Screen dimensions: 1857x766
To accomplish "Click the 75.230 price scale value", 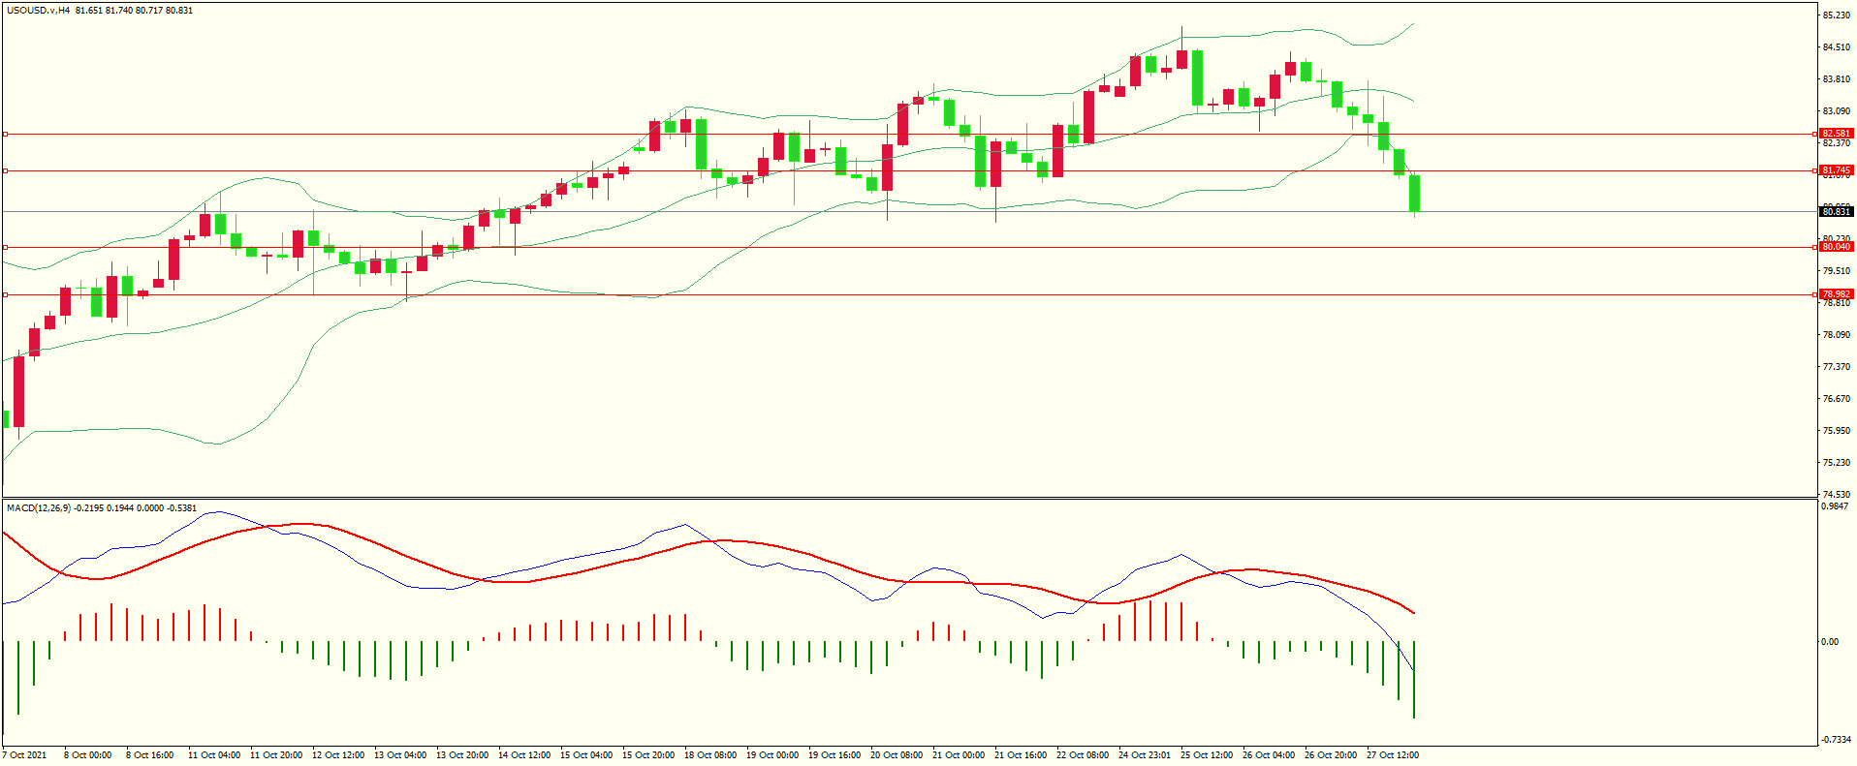I will 1836,463.
